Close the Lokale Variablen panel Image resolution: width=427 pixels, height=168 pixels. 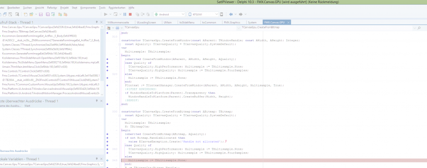(x=101, y=159)
